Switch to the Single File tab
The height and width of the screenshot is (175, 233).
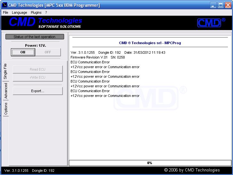click(5, 71)
